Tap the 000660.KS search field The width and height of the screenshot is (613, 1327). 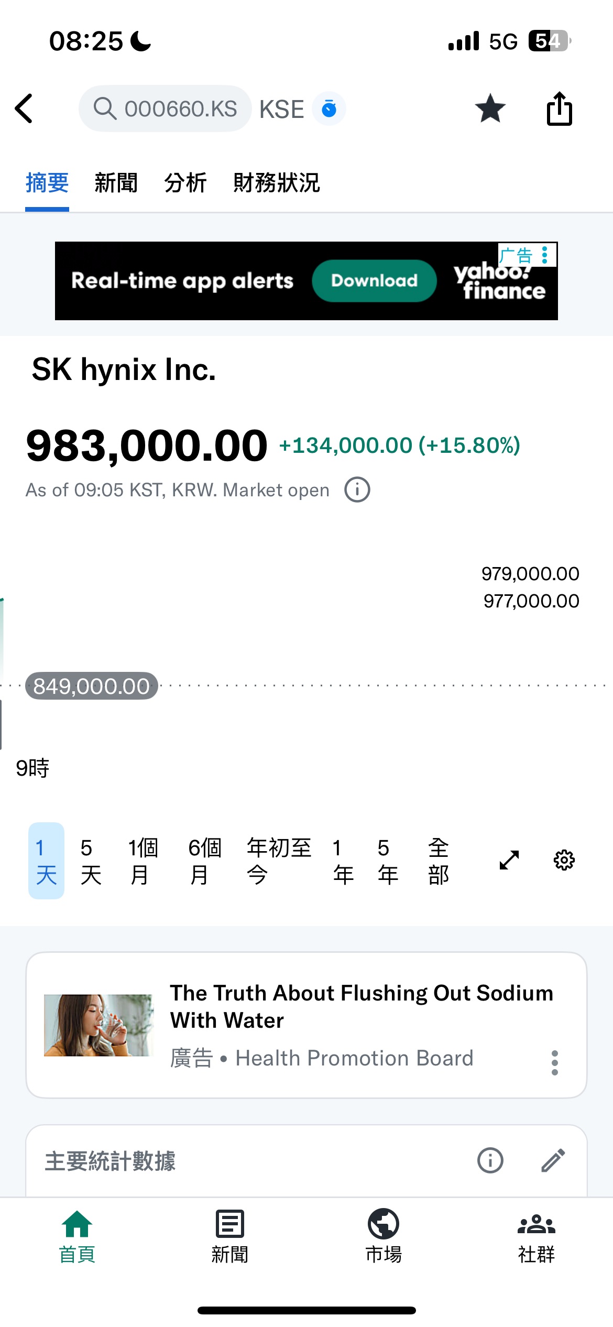point(165,108)
